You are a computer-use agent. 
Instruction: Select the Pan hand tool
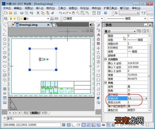73,13
